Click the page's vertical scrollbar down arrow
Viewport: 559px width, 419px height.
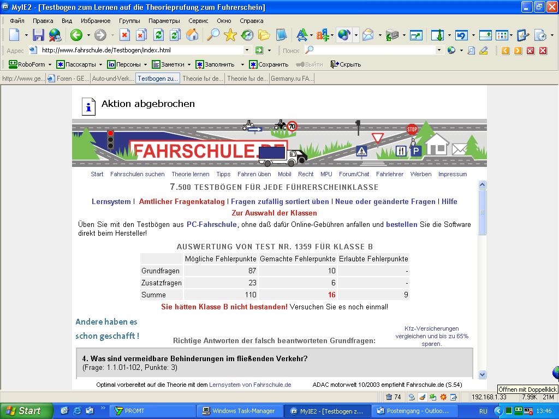[482, 374]
